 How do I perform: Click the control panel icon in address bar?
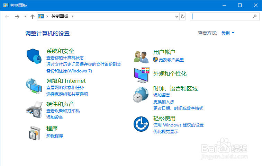coord(41,16)
